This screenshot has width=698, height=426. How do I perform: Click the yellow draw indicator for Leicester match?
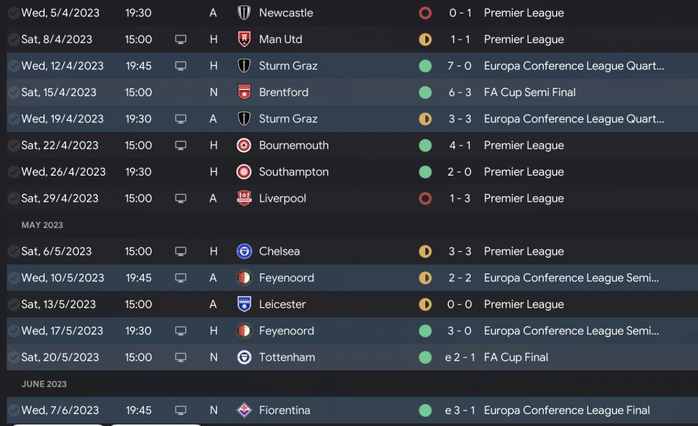coord(425,304)
